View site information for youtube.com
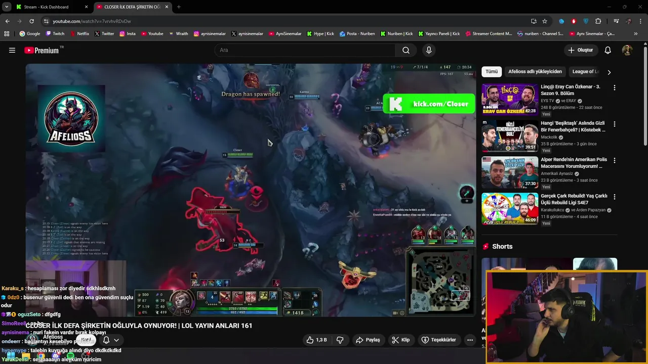 [x=46, y=21]
